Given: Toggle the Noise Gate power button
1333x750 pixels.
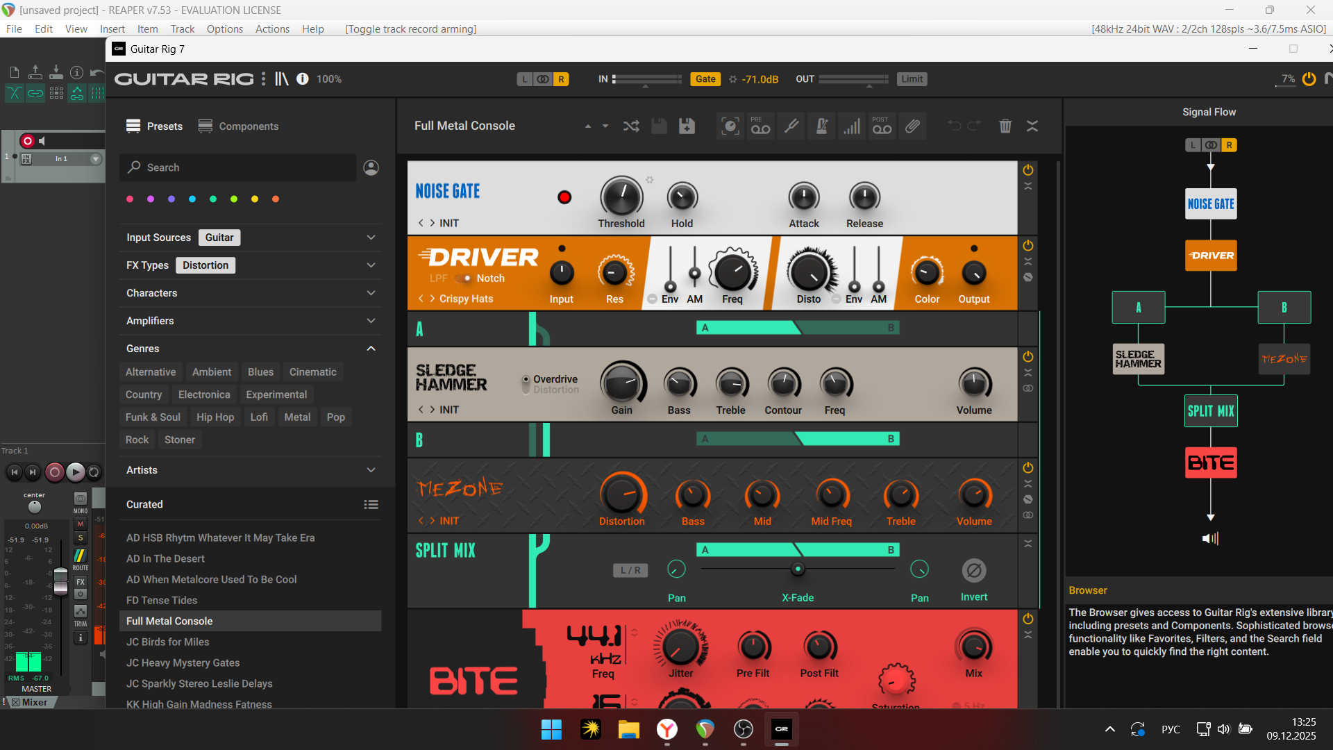Looking at the screenshot, I should 1028,170.
